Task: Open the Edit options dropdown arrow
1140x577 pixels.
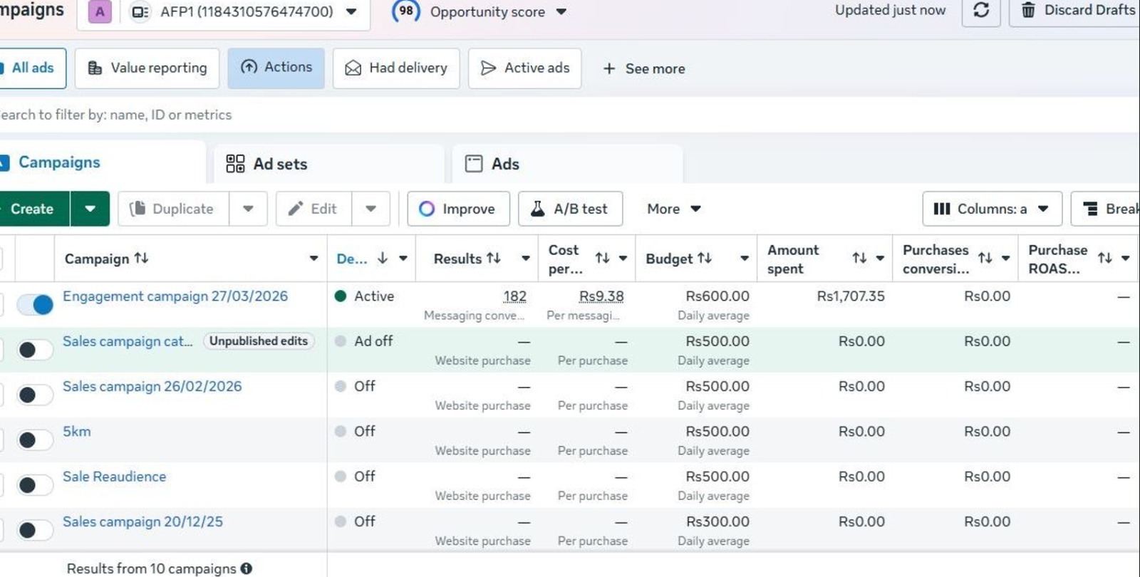Action: tap(370, 209)
